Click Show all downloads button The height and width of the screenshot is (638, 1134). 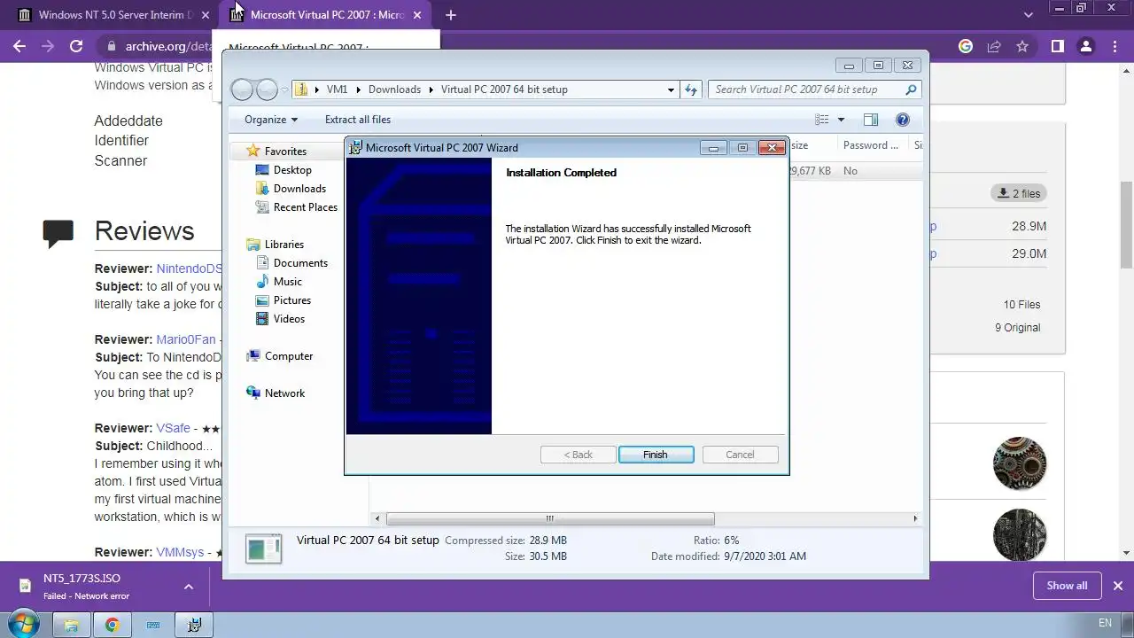click(x=1067, y=586)
